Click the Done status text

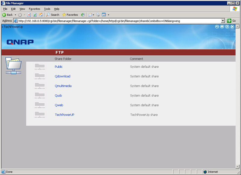point(9,172)
